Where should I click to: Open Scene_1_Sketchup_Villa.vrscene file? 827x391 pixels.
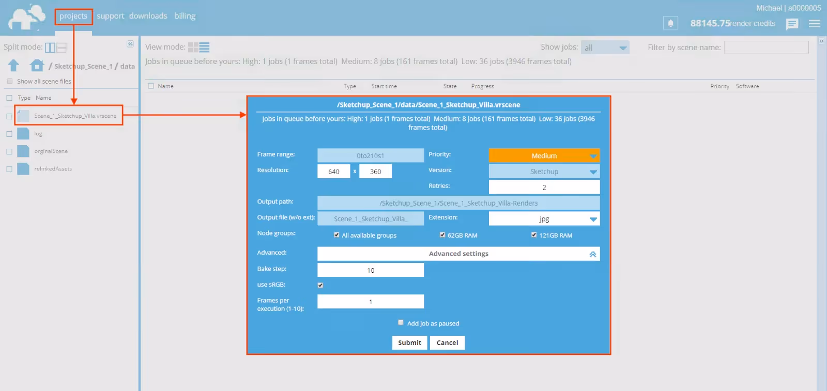tap(75, 116)
